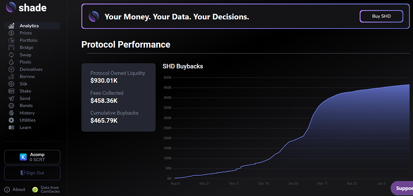Viewport: 413px width, 196px height.
Task: Open the Portfolio menu item
Action: pos(28,40)
